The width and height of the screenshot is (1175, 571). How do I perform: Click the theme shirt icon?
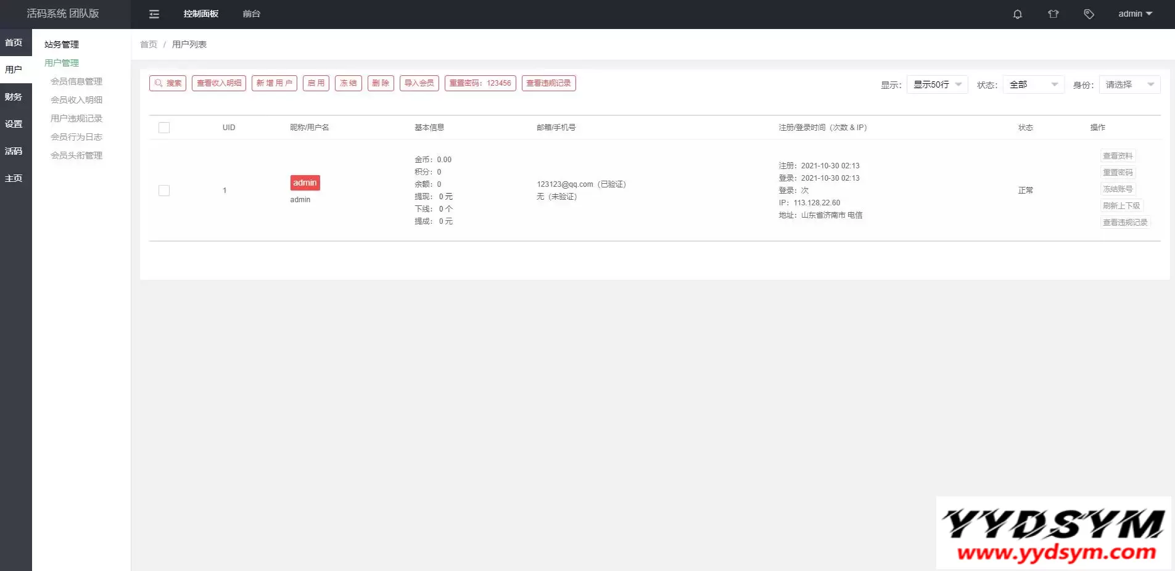click(1053, 14)
